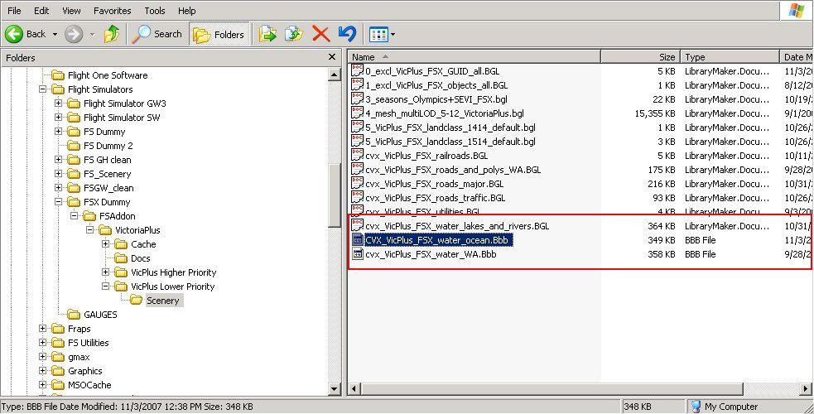Screen dimensions: 814x414
Task: Expand the Flight Simulator GW3 folder
Action: click(x=59, y=103)
